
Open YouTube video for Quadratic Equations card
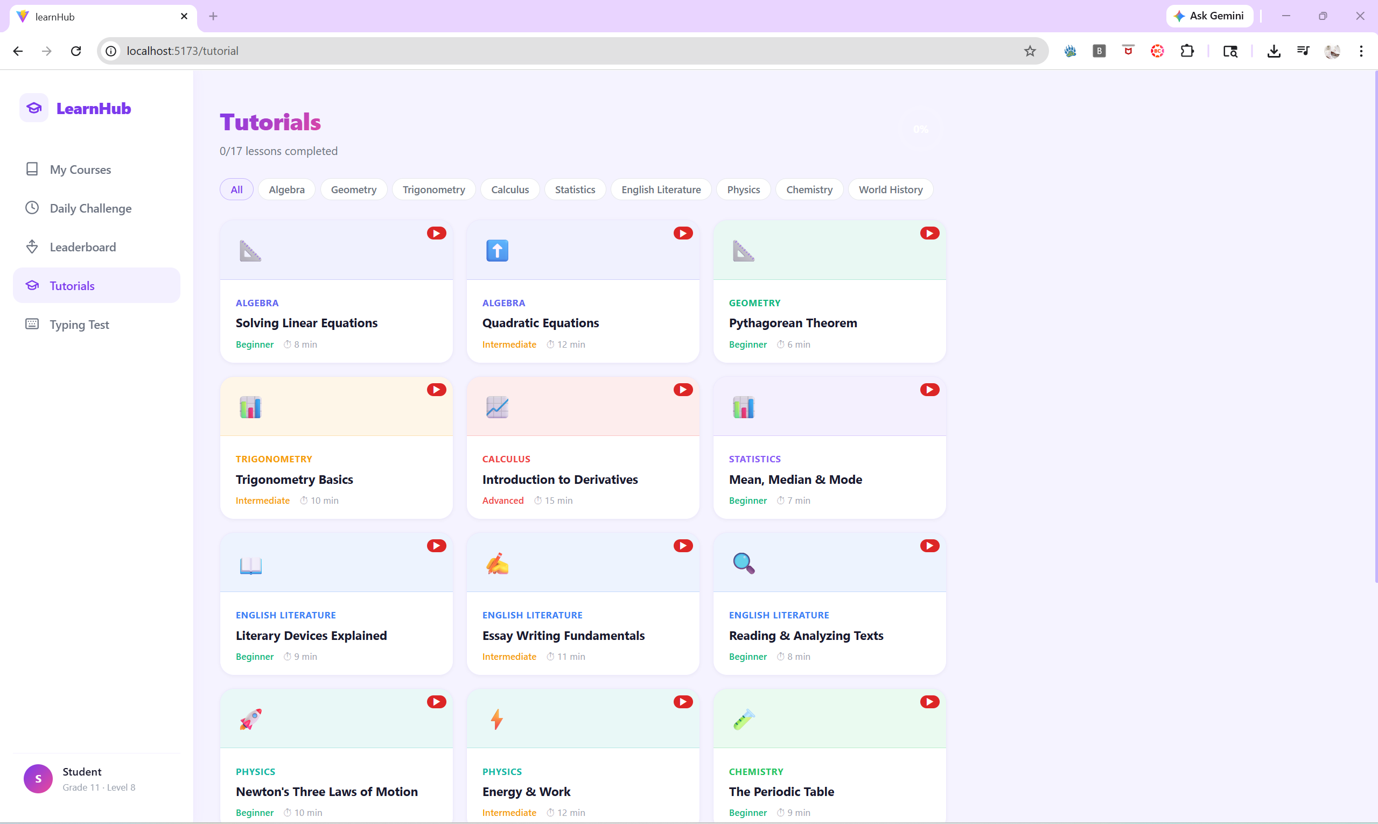click(x=683, y=233)
